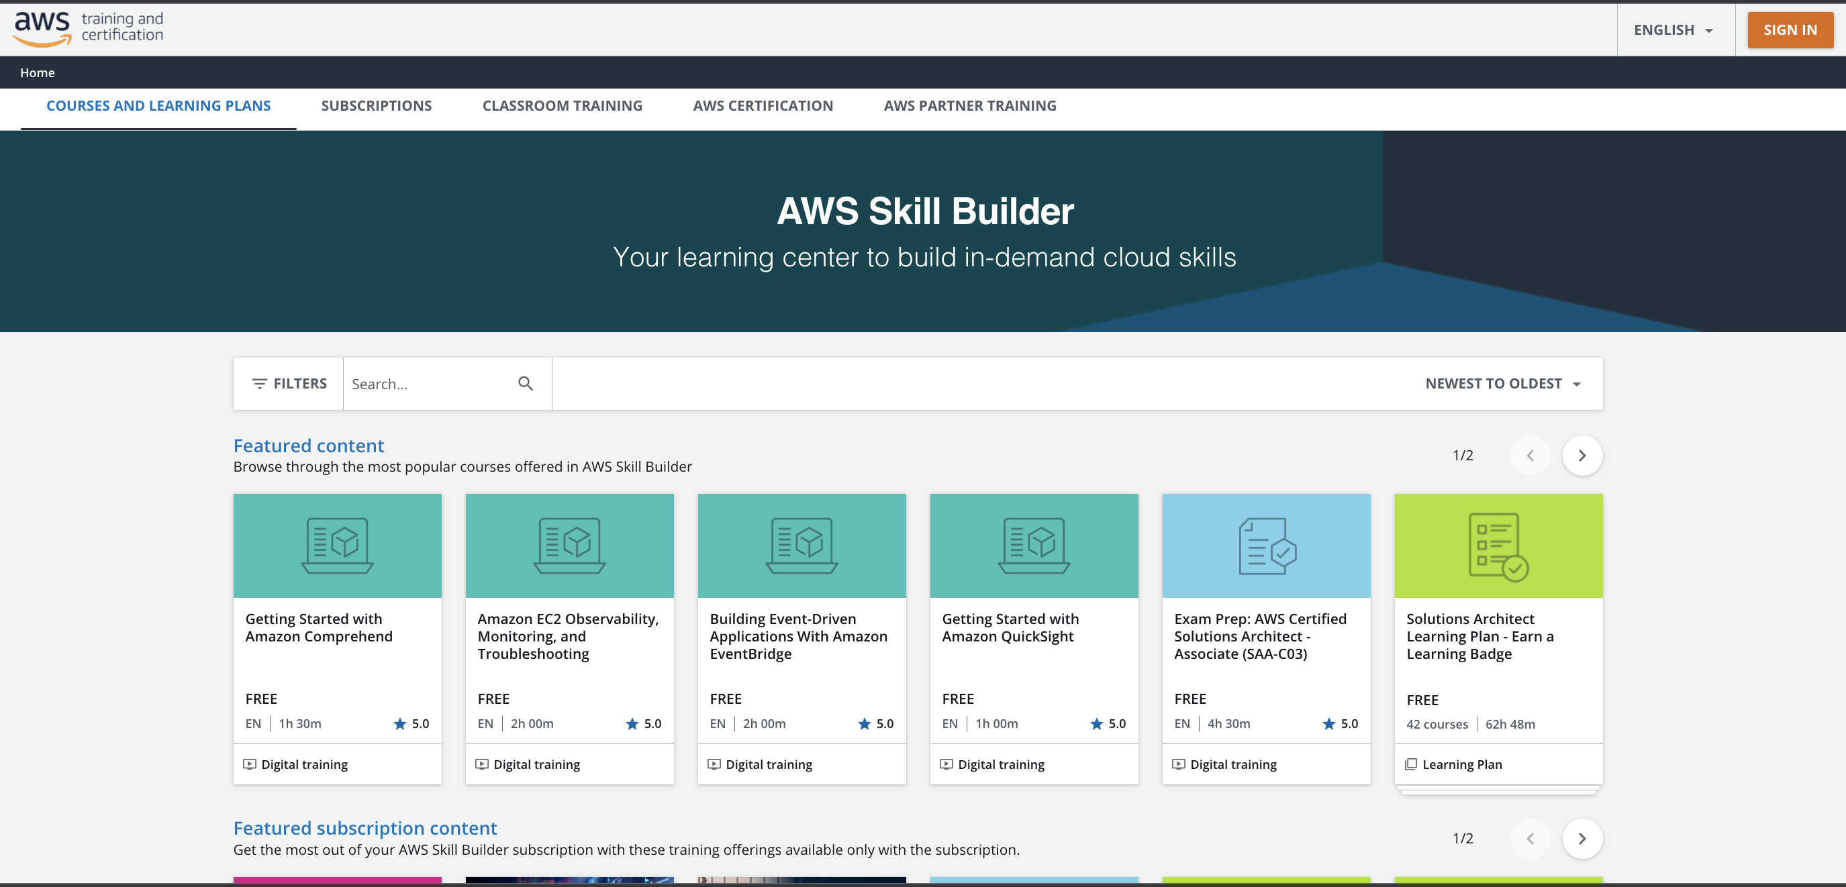Screen dimensions: 1846x887
Task: Click 'Digital training' label on QuickSight card
Action: [1001, 764]
